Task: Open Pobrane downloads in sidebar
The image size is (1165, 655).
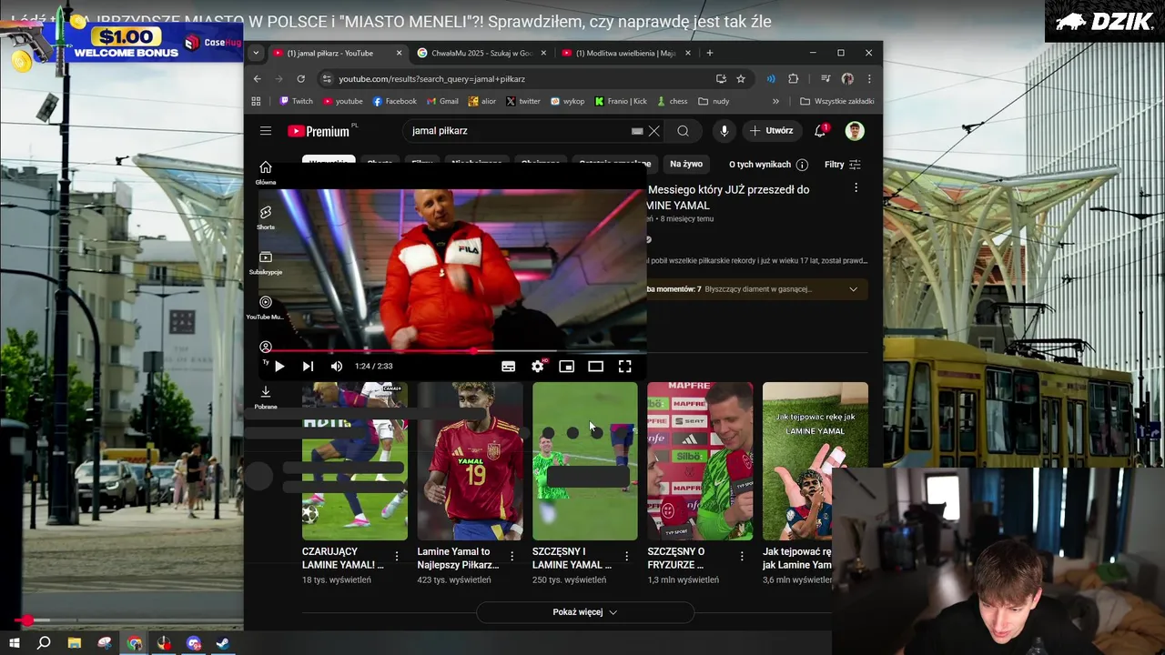Action: [266, 397]
